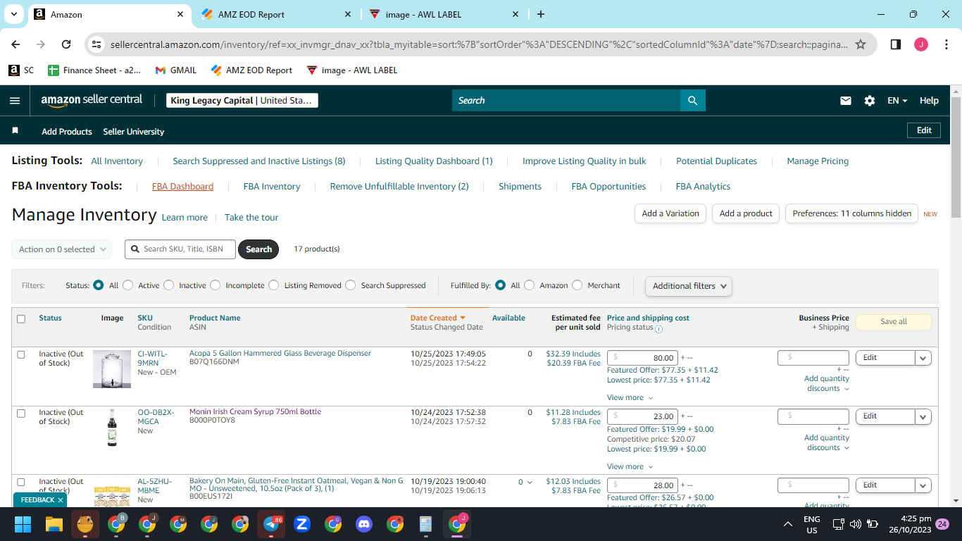Open the Monin Irish Cream Syrup product link

tap(255, 412)
